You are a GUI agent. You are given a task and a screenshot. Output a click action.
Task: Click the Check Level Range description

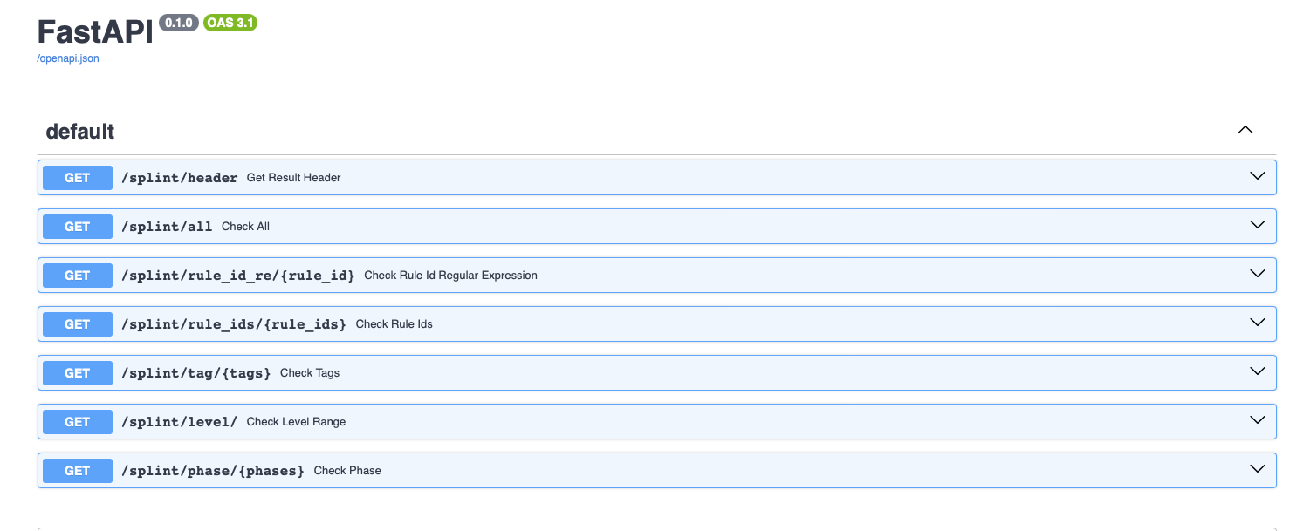[x=296, y=422]
